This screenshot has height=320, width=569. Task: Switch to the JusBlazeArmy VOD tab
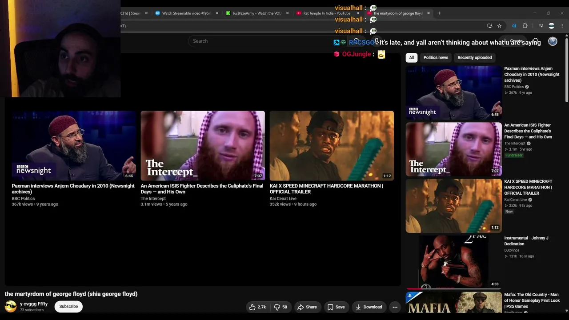point(257,13)
